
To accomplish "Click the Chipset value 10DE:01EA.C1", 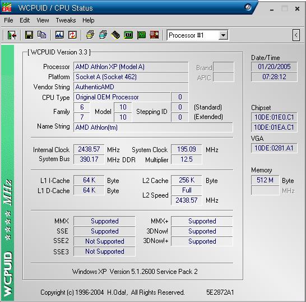I will (x=274, y=127).
